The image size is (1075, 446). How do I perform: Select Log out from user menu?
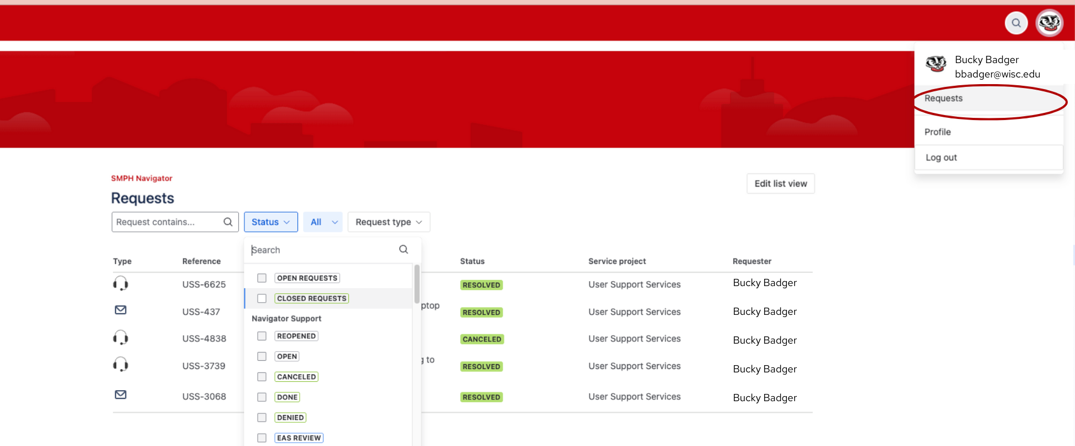(x=941, y=158)
